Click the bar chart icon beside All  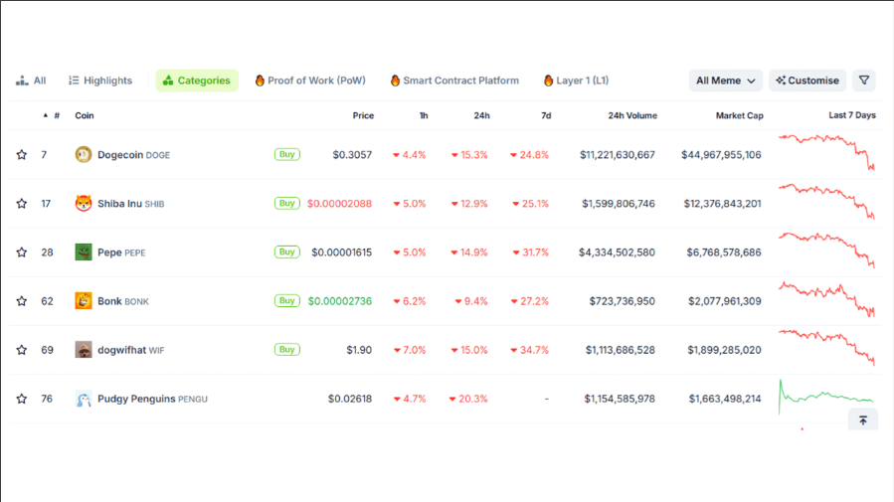coord(22,81)
